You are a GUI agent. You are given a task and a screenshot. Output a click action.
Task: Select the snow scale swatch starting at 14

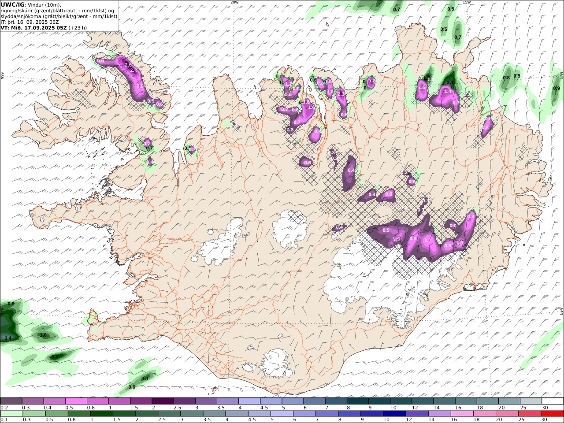pyautogui.click(x=444, y=401)
